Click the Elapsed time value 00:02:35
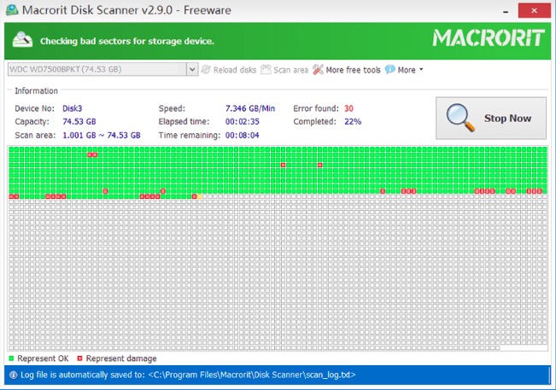Viewport: 556px width, 390px height. [243, 121]
